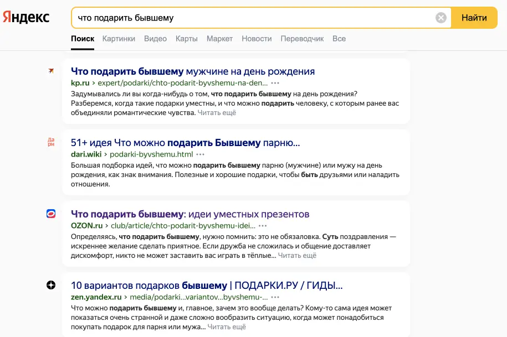Open the three-dot menu for the OZON.ru result

[263, 226]
